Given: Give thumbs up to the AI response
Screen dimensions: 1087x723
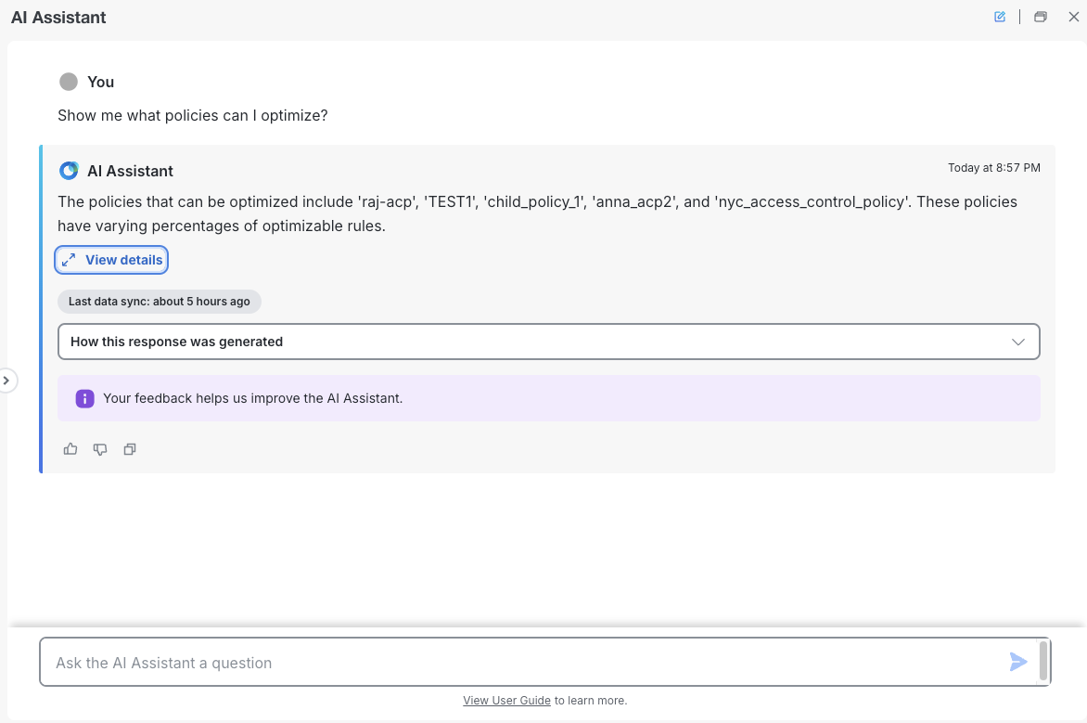Looking at the screenshot, I should 70,449.
